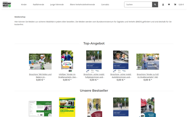Click the search magnifier button
This screenshot has height=117, width=188.
[155, 5]
